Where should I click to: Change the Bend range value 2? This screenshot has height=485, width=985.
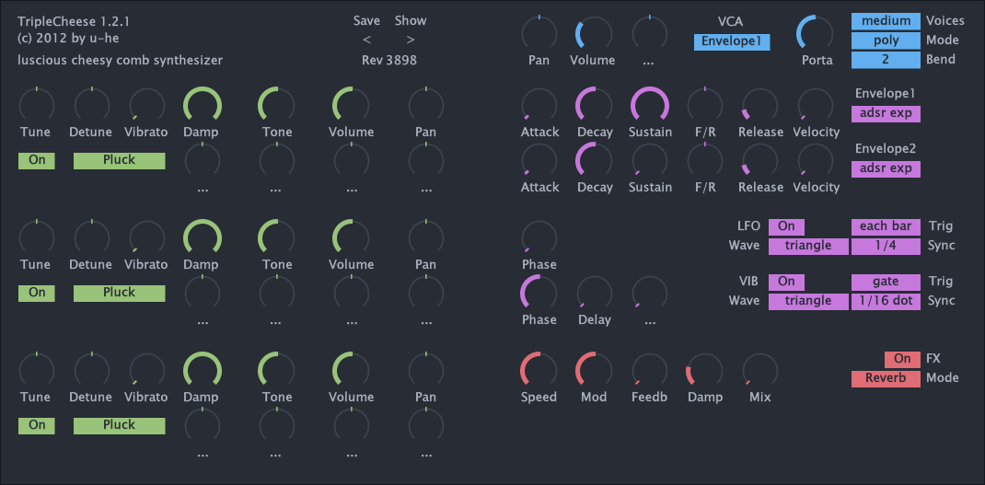click(886, 60)
